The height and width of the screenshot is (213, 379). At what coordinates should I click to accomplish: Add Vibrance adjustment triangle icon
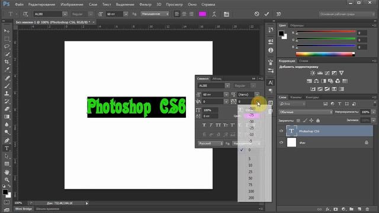[x=341, y=73]
